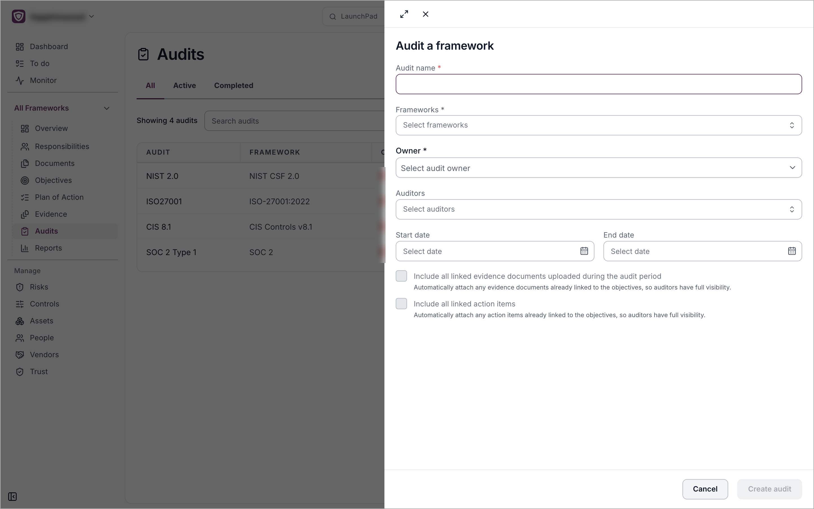Focus the Audit name input field

[598, 84]
